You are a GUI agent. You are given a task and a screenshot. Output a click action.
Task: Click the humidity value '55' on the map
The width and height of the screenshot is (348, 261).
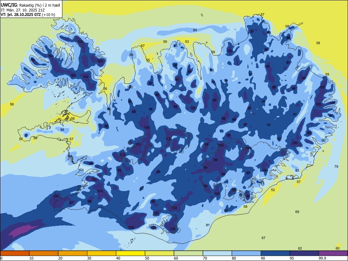tap(148, 60)
